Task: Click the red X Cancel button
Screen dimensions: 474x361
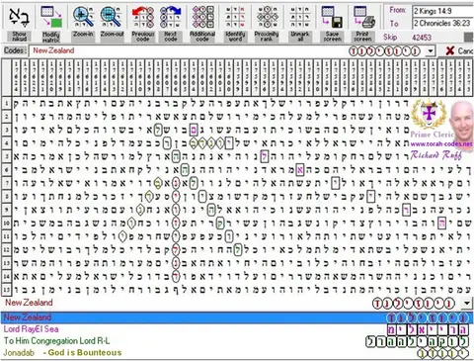Action: [459, 50]
